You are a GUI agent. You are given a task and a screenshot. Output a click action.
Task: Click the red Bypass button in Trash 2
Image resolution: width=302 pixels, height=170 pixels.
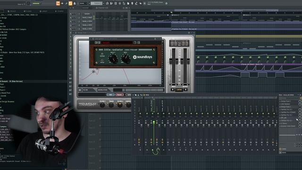(x=119, y=94)
